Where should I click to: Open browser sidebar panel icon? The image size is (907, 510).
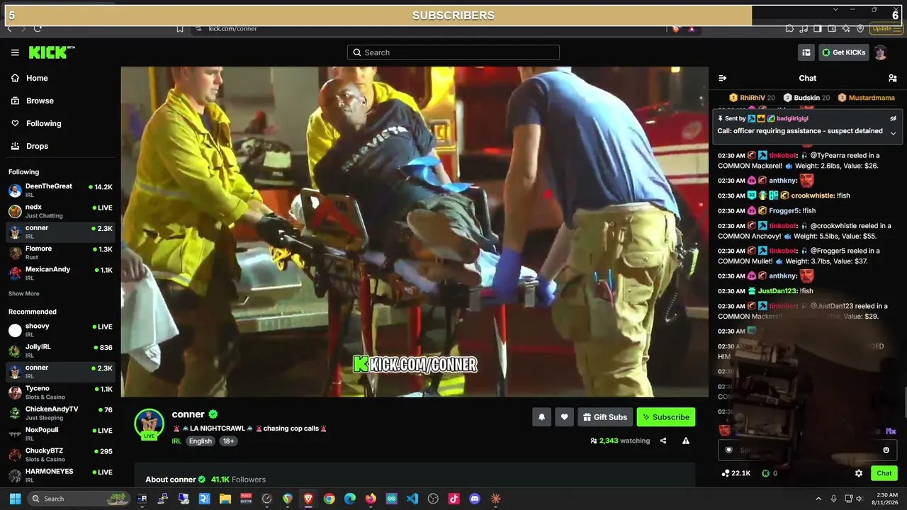(x=818, y=28)
